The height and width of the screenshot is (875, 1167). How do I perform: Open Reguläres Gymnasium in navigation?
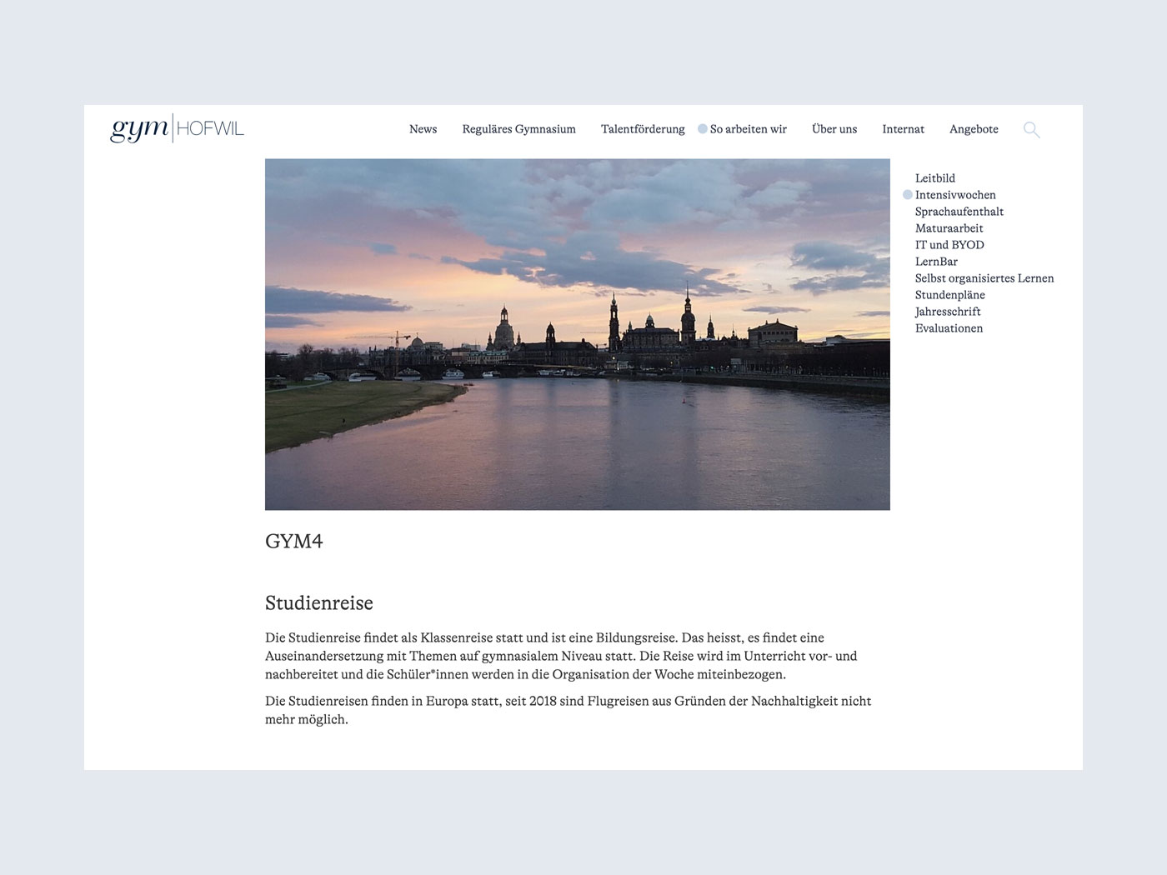click(x=518, y=129)
